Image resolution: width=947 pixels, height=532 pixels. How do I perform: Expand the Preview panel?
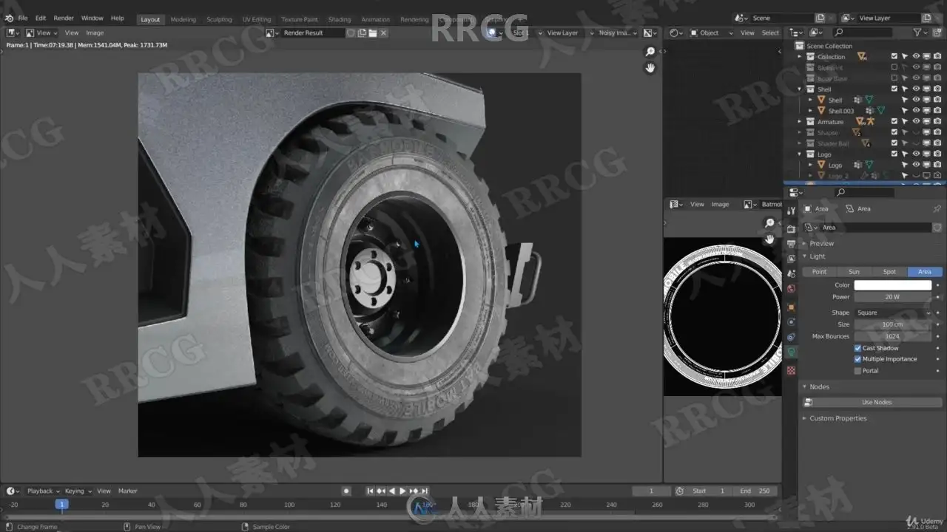pos(821,244)
